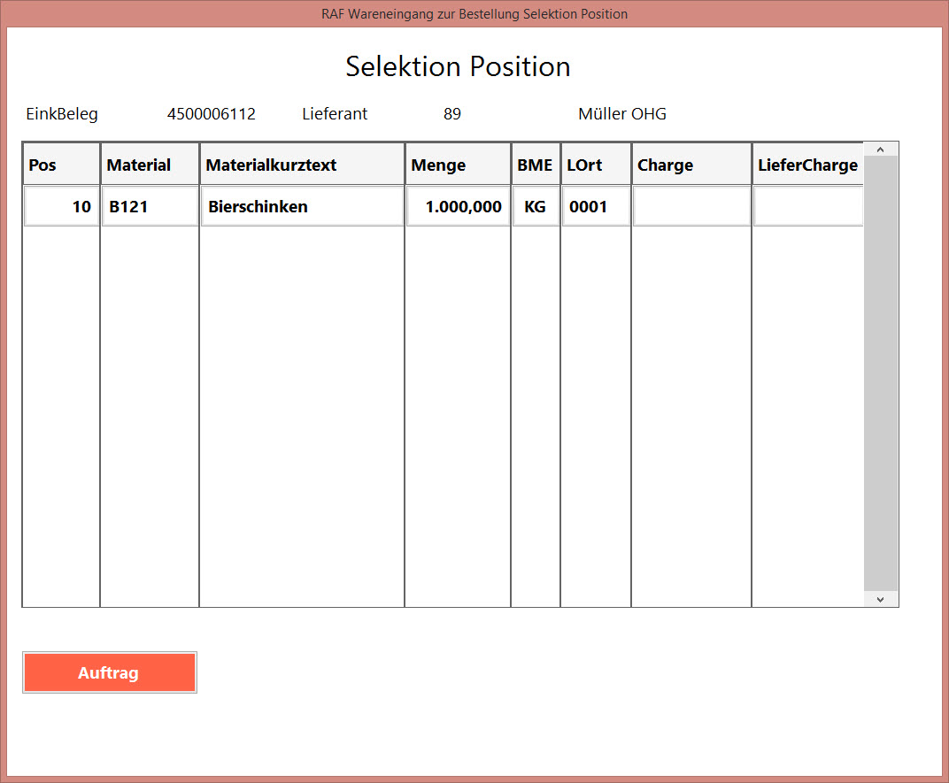Click the red Auftrag button
The width and height of the screenshot is (949, 783).
point(109,672)
